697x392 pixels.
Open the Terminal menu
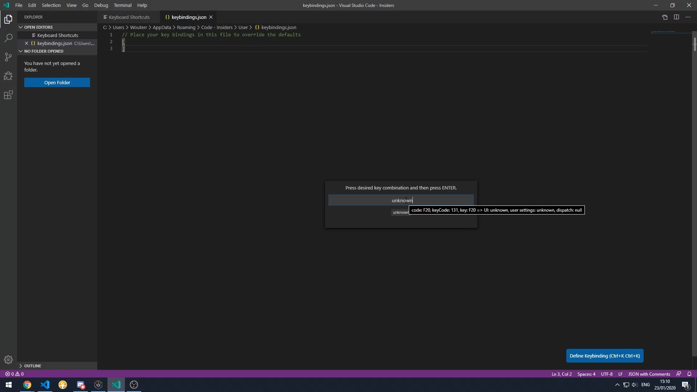tap(123, 5)
